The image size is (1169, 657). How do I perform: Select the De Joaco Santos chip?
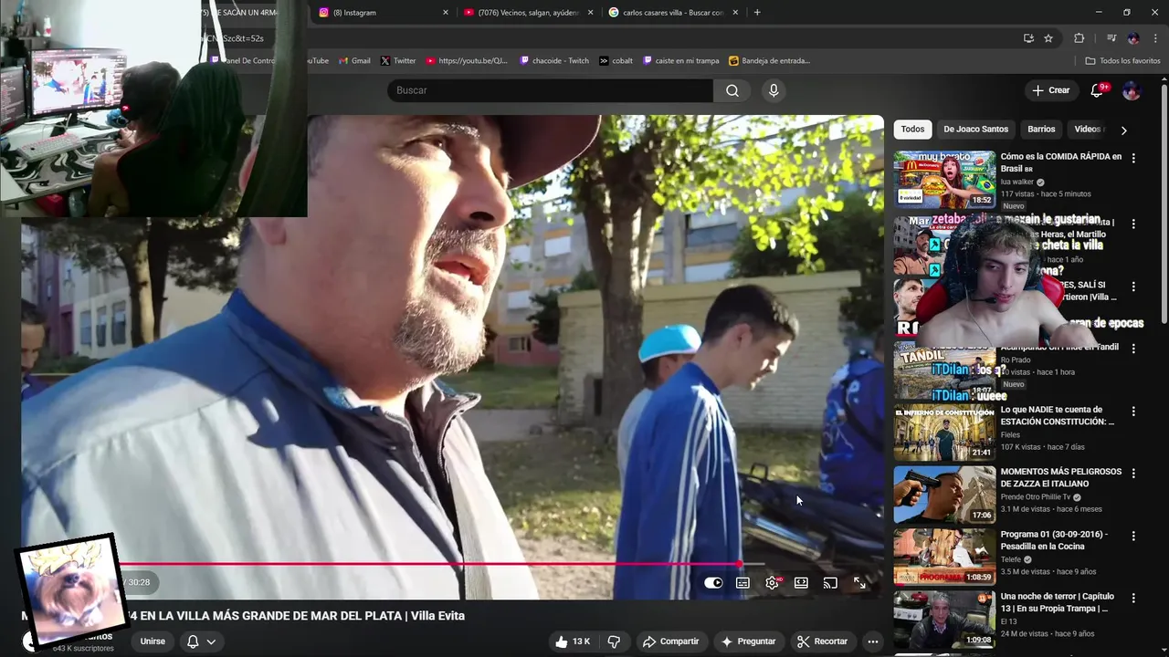(x=975, y=130)
